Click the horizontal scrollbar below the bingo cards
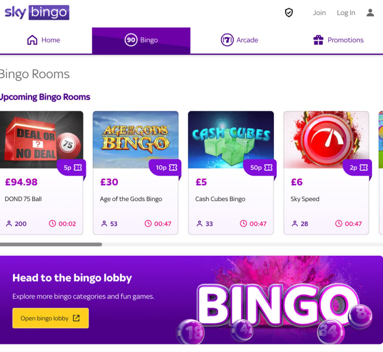The image size is (383, 352). coord(50,244)
